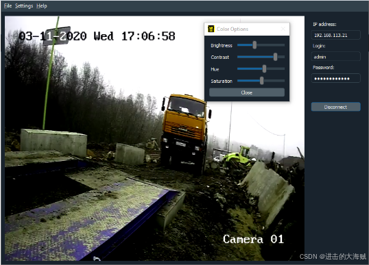Click the Login input field
Image resolution: width=369 pixels, height=265 pixels.
[x=335, y=57]
